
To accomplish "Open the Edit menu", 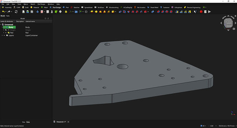I will pyautogui.click(x=8, y=4).
